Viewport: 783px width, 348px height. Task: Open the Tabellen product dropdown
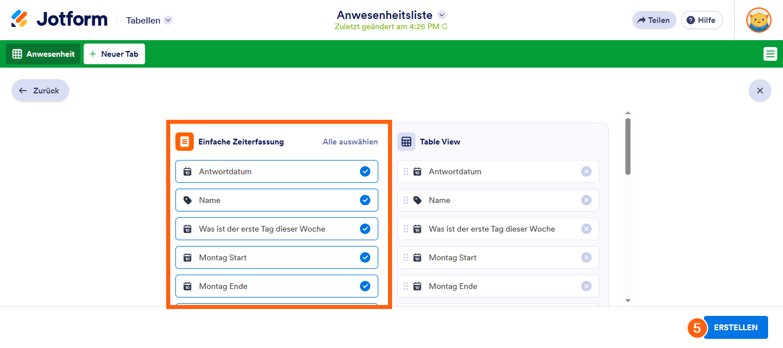[x=149, y=20]
